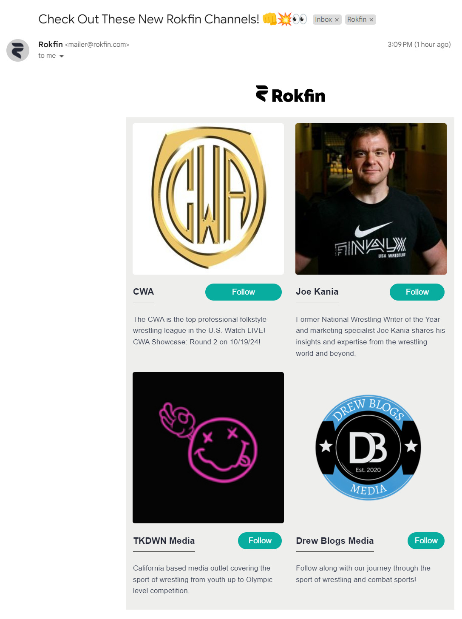
Task: Follow the Drew Blogs Media channel
Action: click(426, 541)
